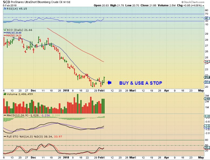
Task: Click the 29 level on the price axis
Action: pos(206,34)
